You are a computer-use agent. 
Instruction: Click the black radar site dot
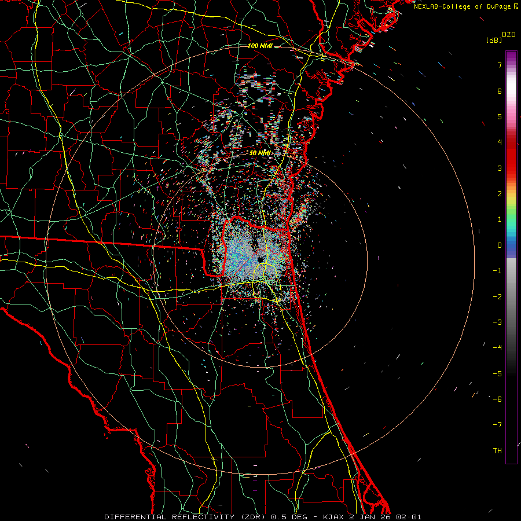tap(260, 259)
